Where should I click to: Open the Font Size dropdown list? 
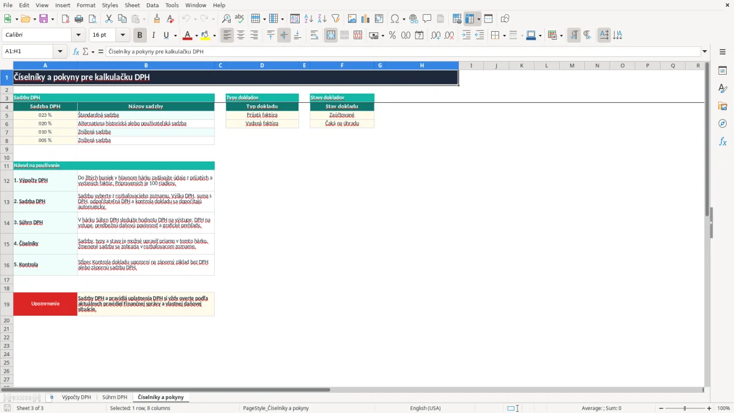[123, 35]
